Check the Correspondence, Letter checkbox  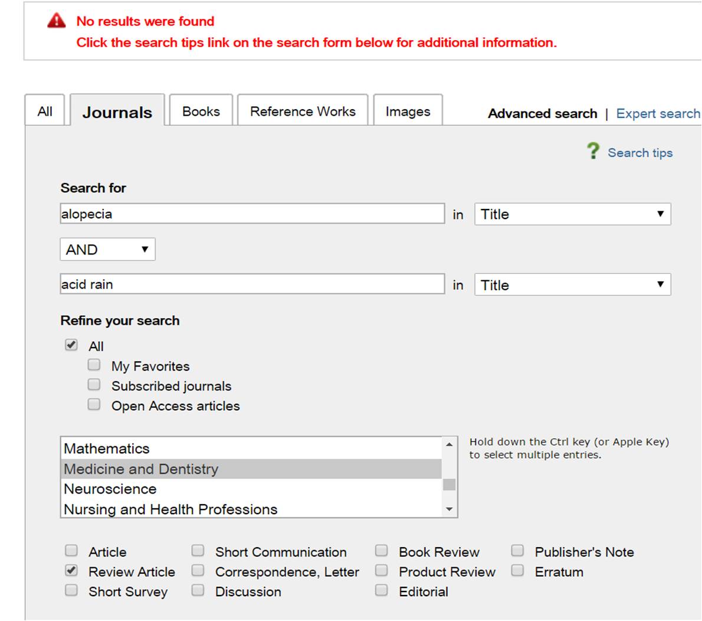(198, 570)
